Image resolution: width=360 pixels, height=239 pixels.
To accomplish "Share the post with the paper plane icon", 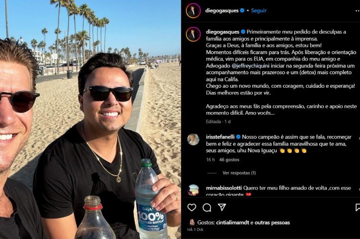I will (x=222, y=207).
